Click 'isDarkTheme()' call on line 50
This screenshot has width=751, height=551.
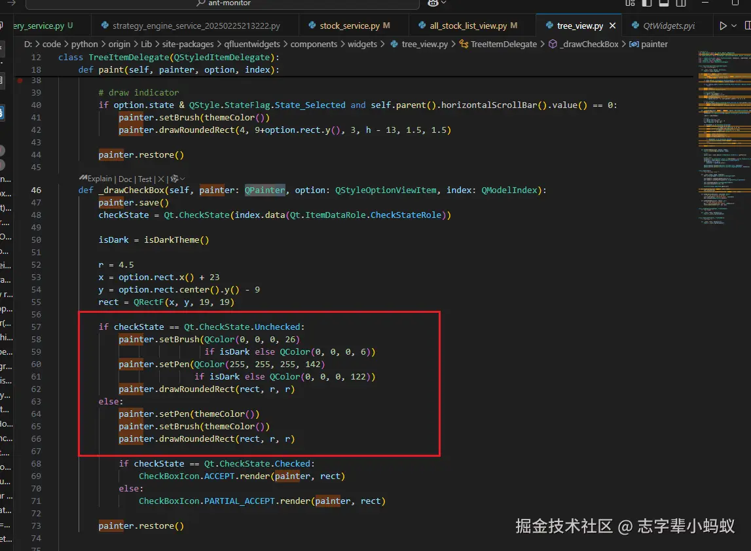pos(176,240)
